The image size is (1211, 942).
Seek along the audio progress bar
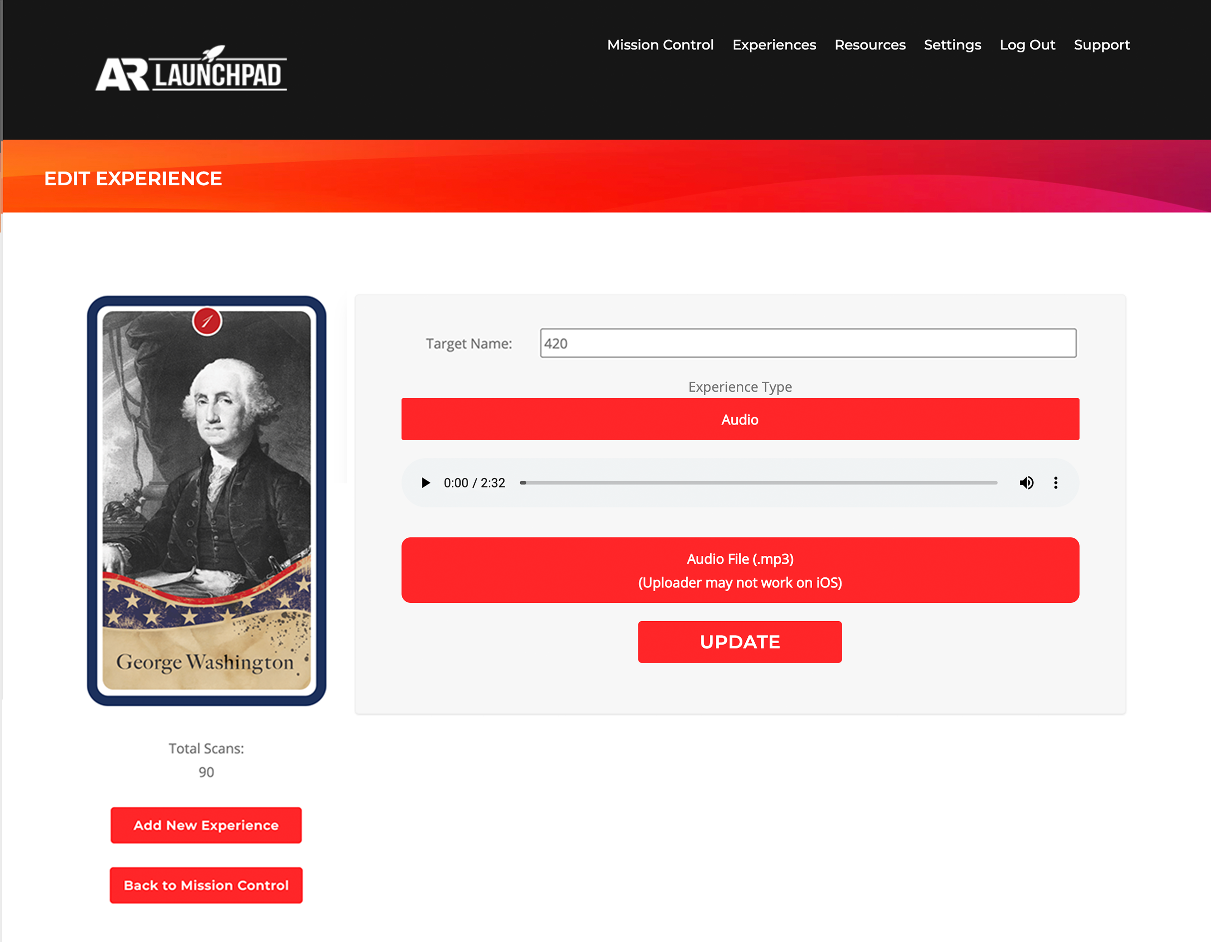[x=758, y=482]
